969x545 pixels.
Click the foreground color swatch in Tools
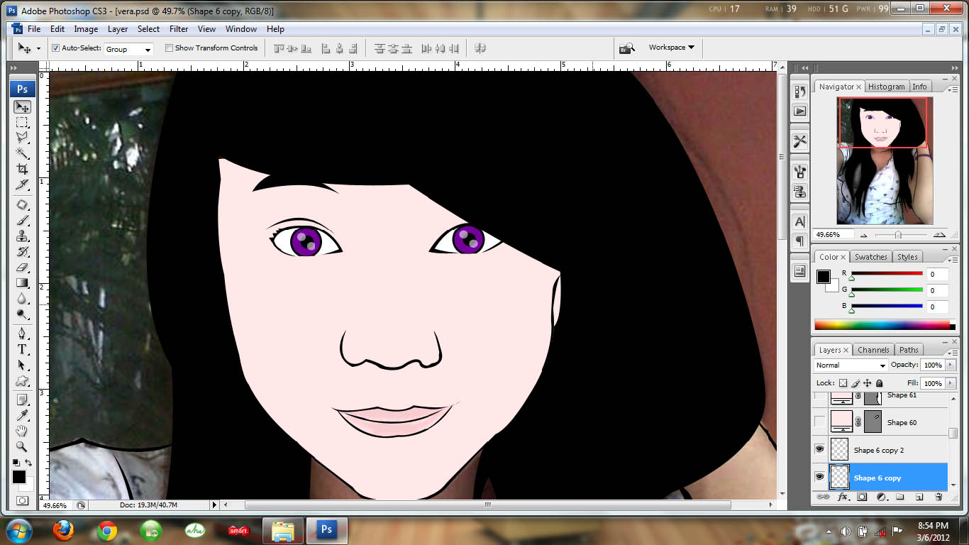(x=18, y=477)
